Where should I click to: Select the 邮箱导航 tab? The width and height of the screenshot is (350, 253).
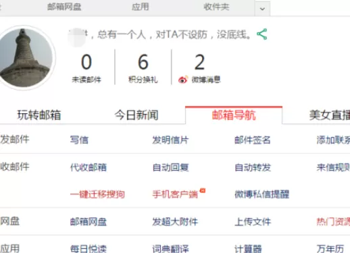(234, 115)
